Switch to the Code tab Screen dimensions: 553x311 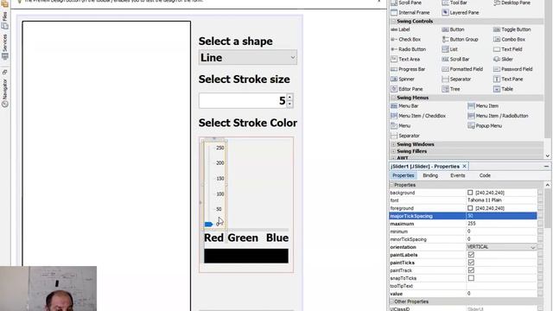pyautogui.click(x=485, y=175)
